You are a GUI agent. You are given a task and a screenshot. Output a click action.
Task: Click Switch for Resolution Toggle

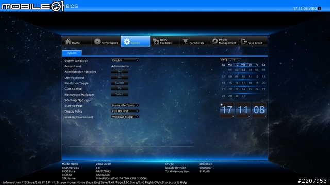tap(120, 83)
